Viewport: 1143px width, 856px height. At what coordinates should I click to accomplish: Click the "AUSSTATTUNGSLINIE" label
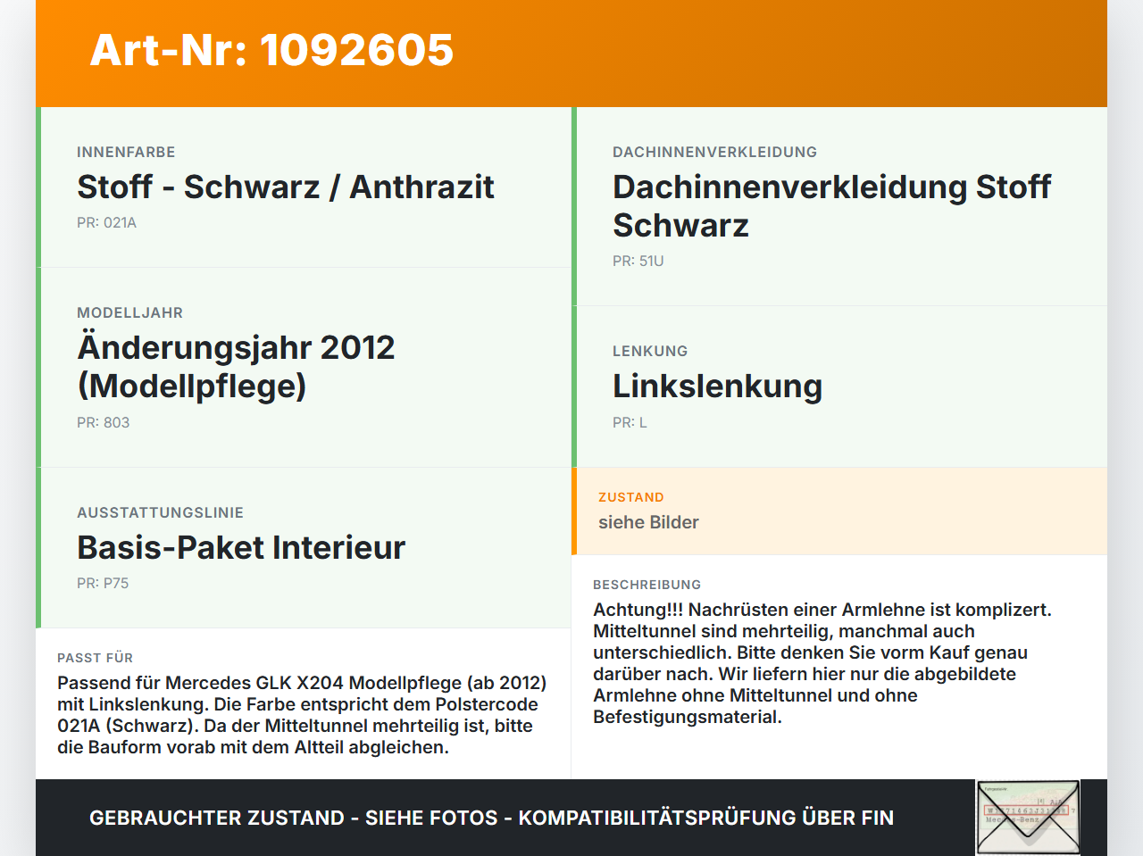pyautogui.click(x=160, y=512)
